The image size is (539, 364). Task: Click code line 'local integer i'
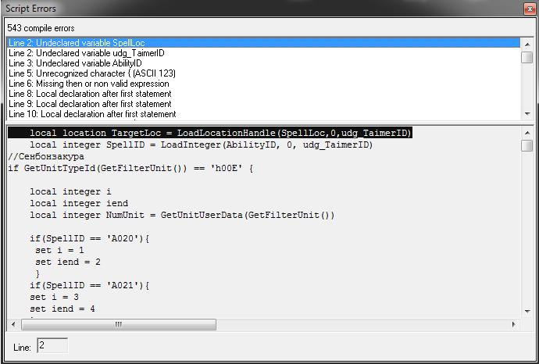point(70,191)
